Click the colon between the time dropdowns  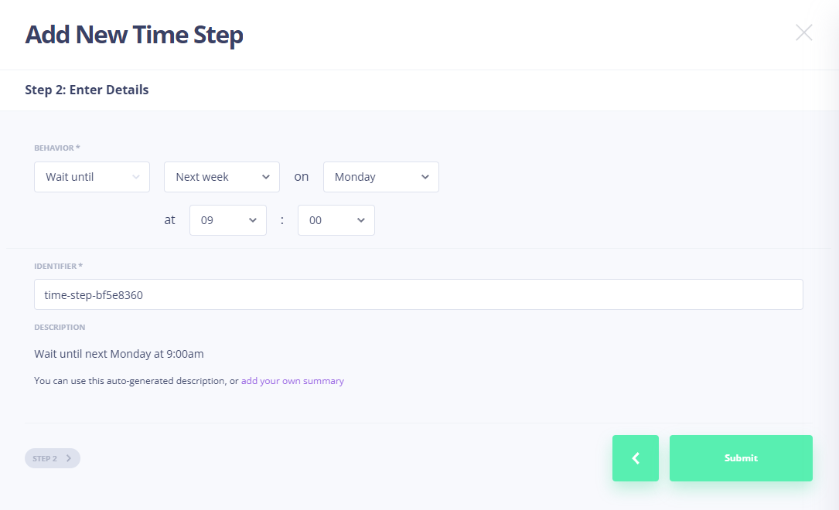[282, 220]
